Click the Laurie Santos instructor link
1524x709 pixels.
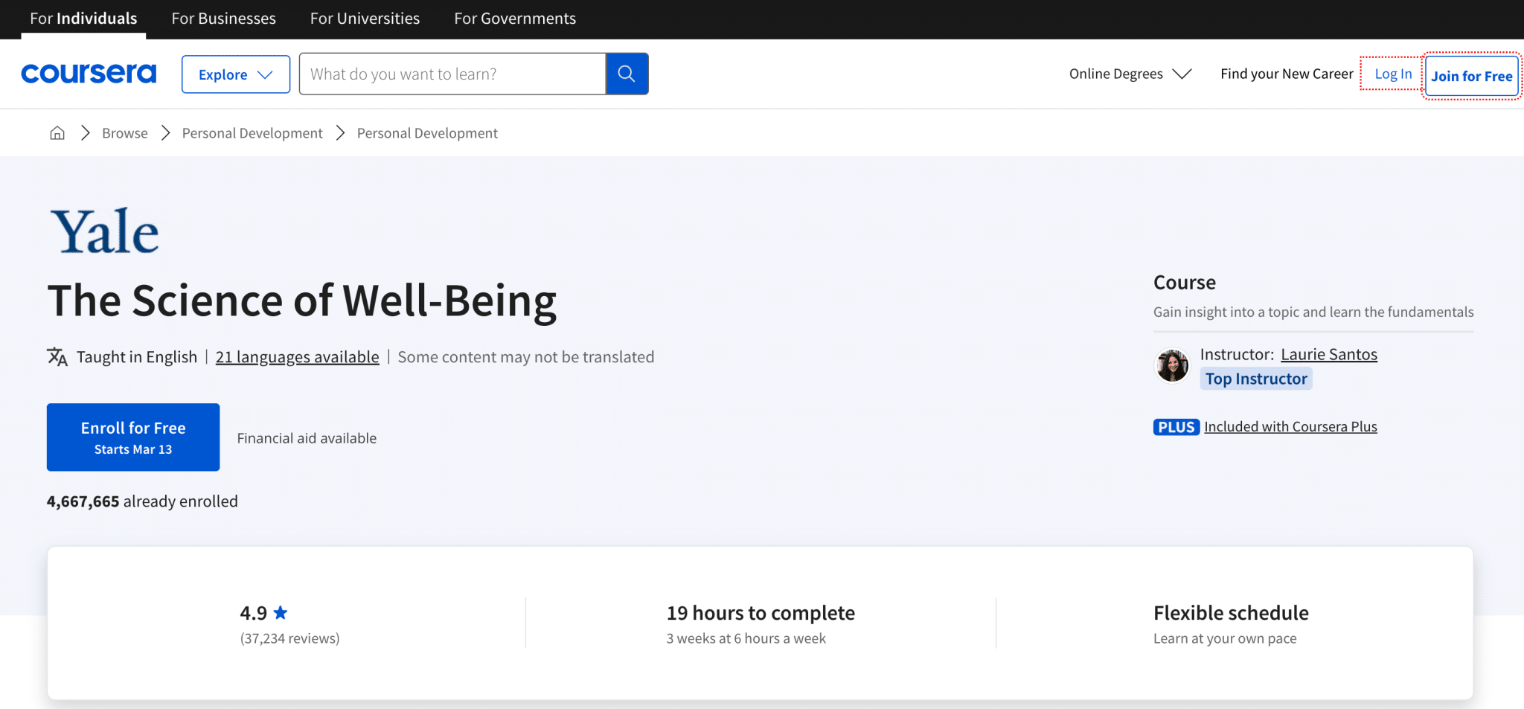[1329, 354]
